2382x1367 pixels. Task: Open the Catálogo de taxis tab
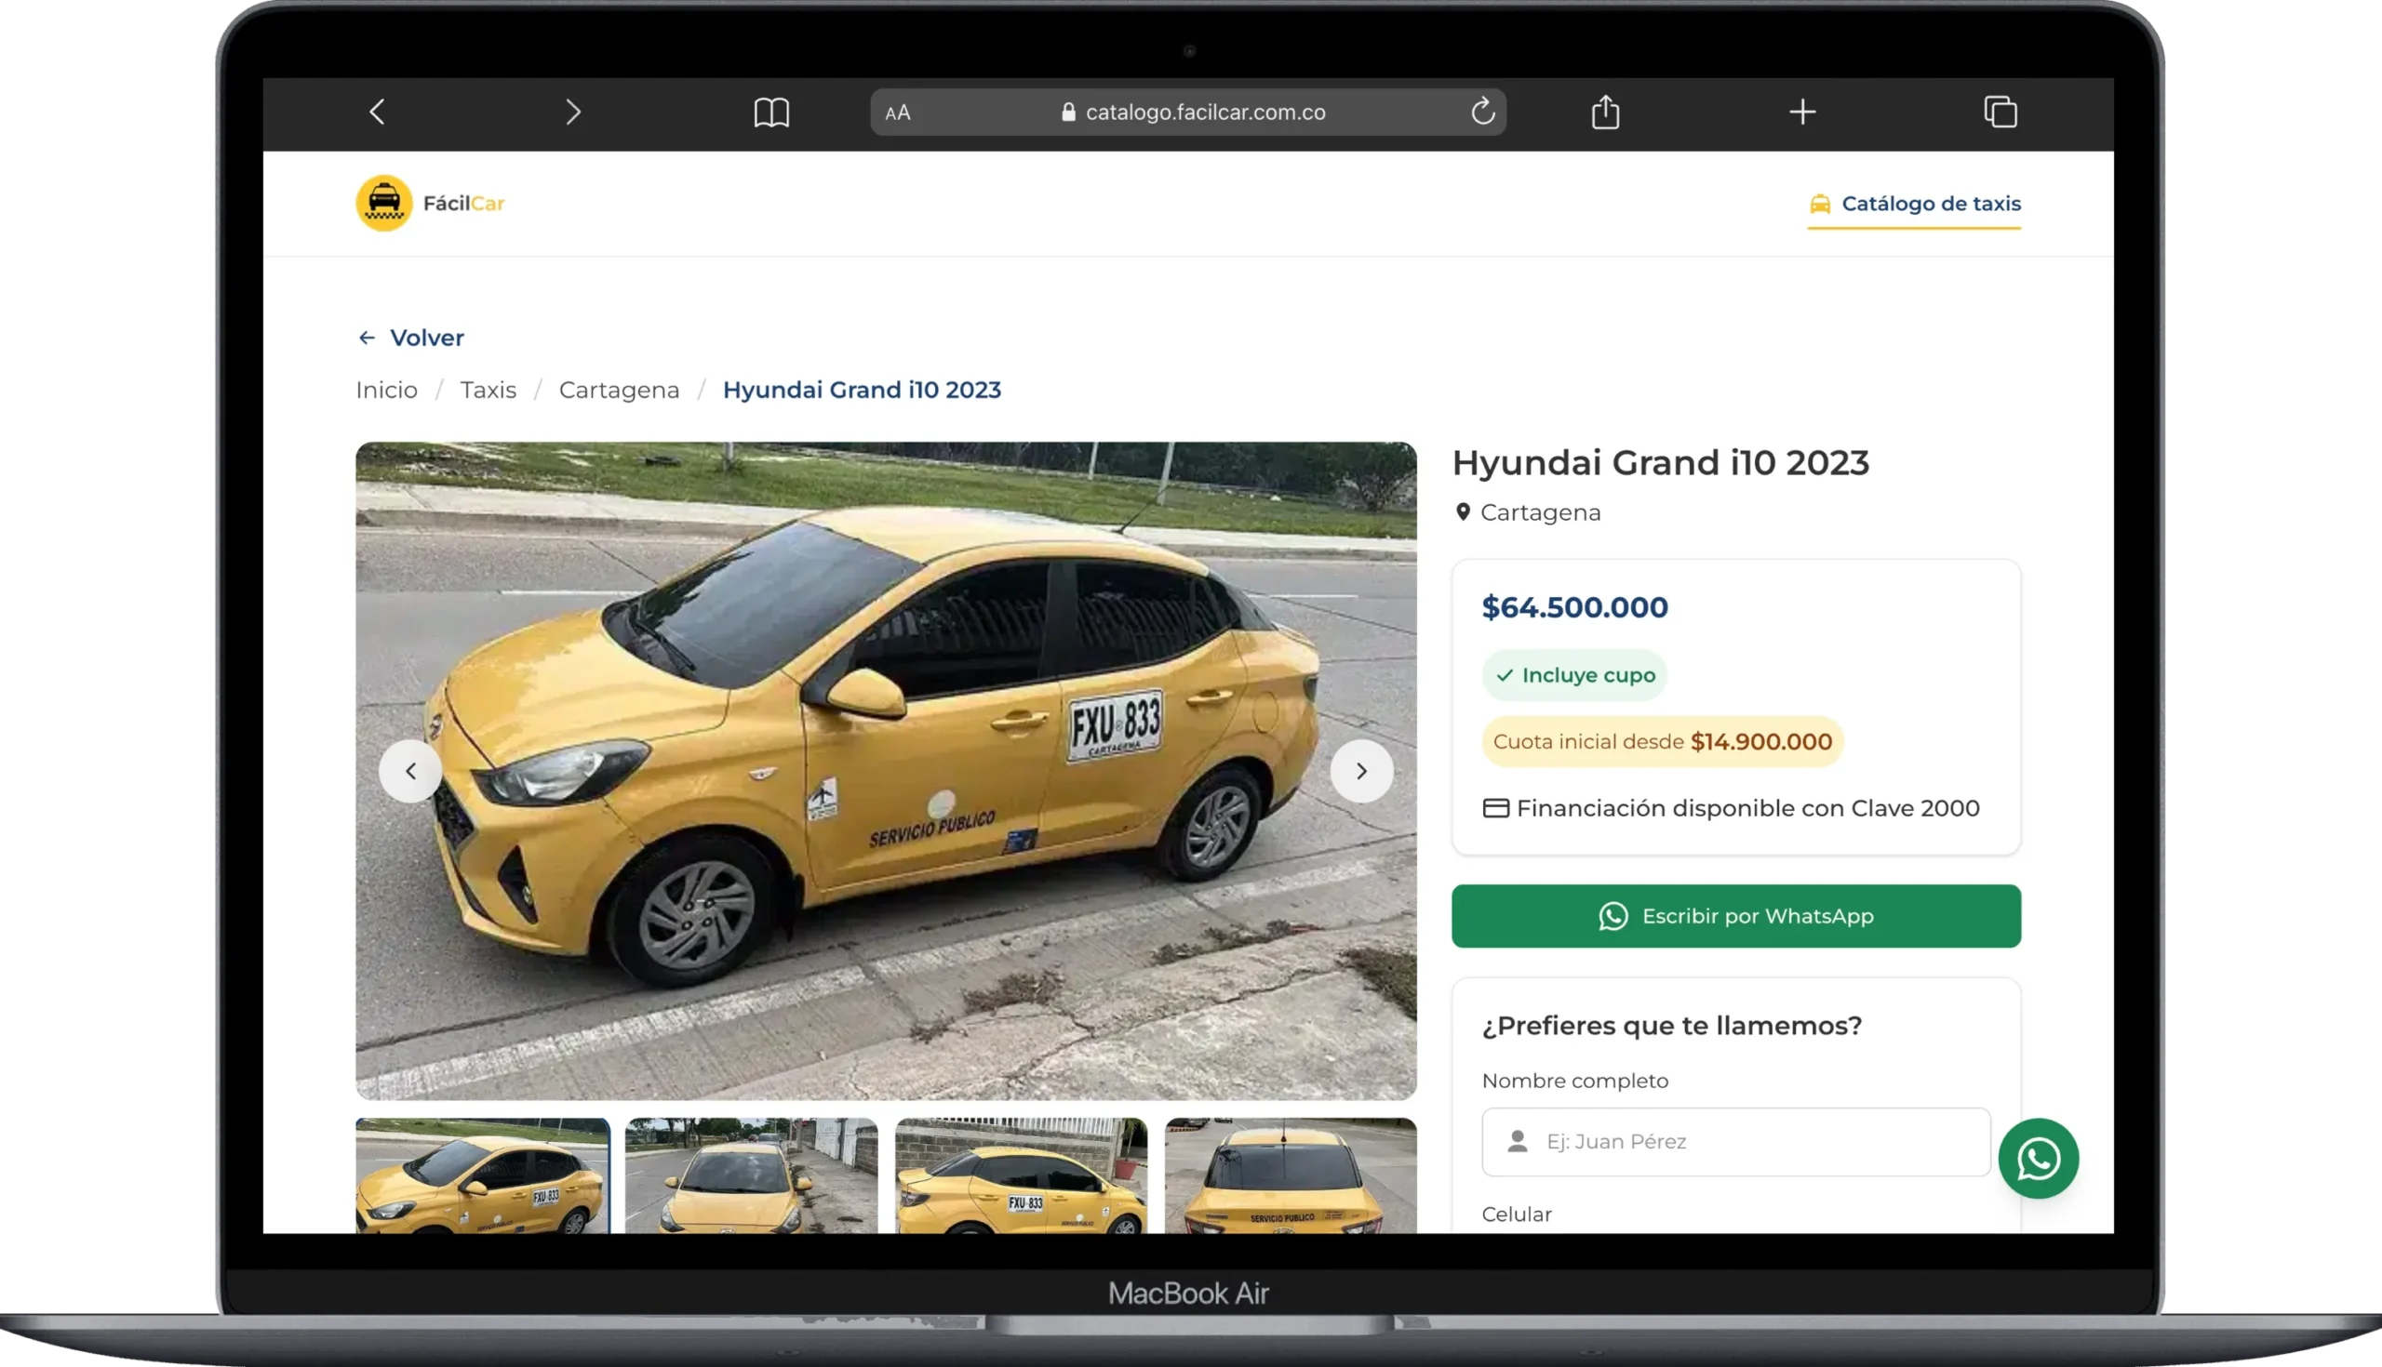(1914, 204)
